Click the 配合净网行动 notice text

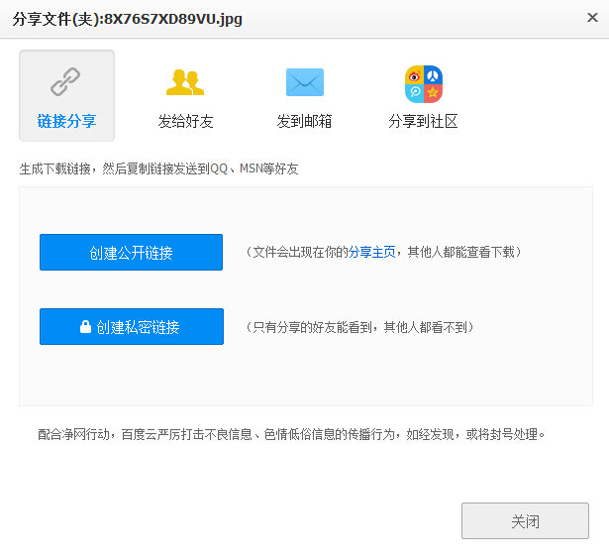pos(291,434)
